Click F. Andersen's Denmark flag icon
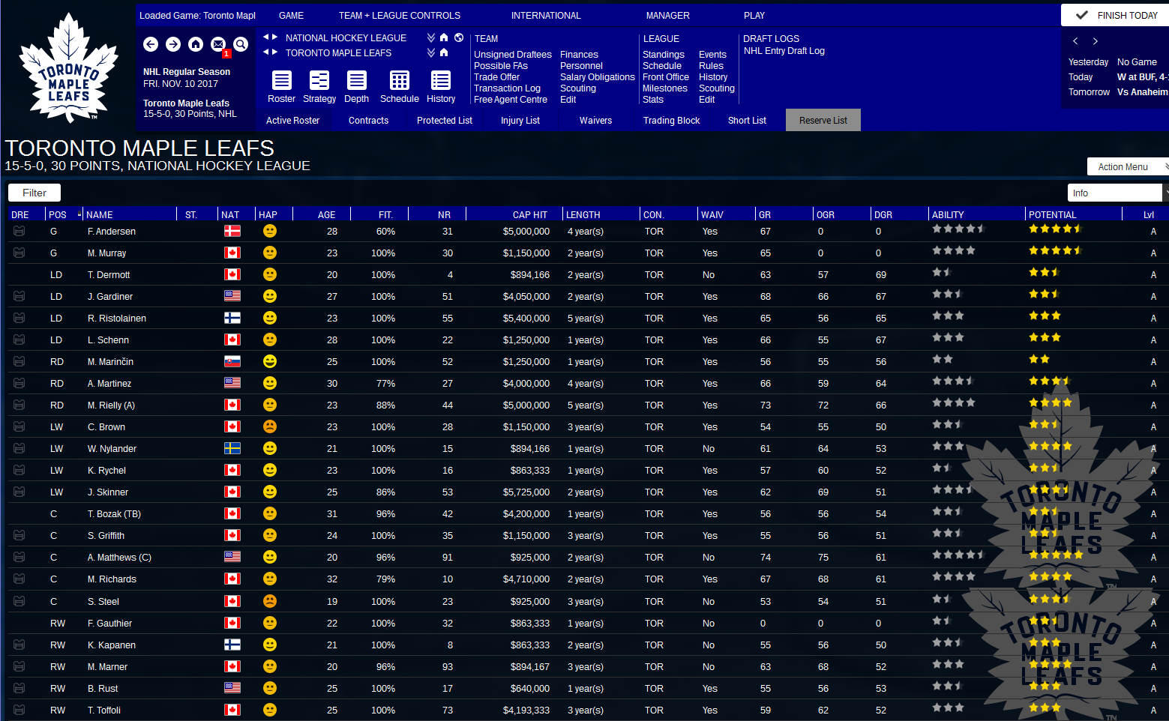Viewport: 1169px width, 721px height. [x=232, y=232]
